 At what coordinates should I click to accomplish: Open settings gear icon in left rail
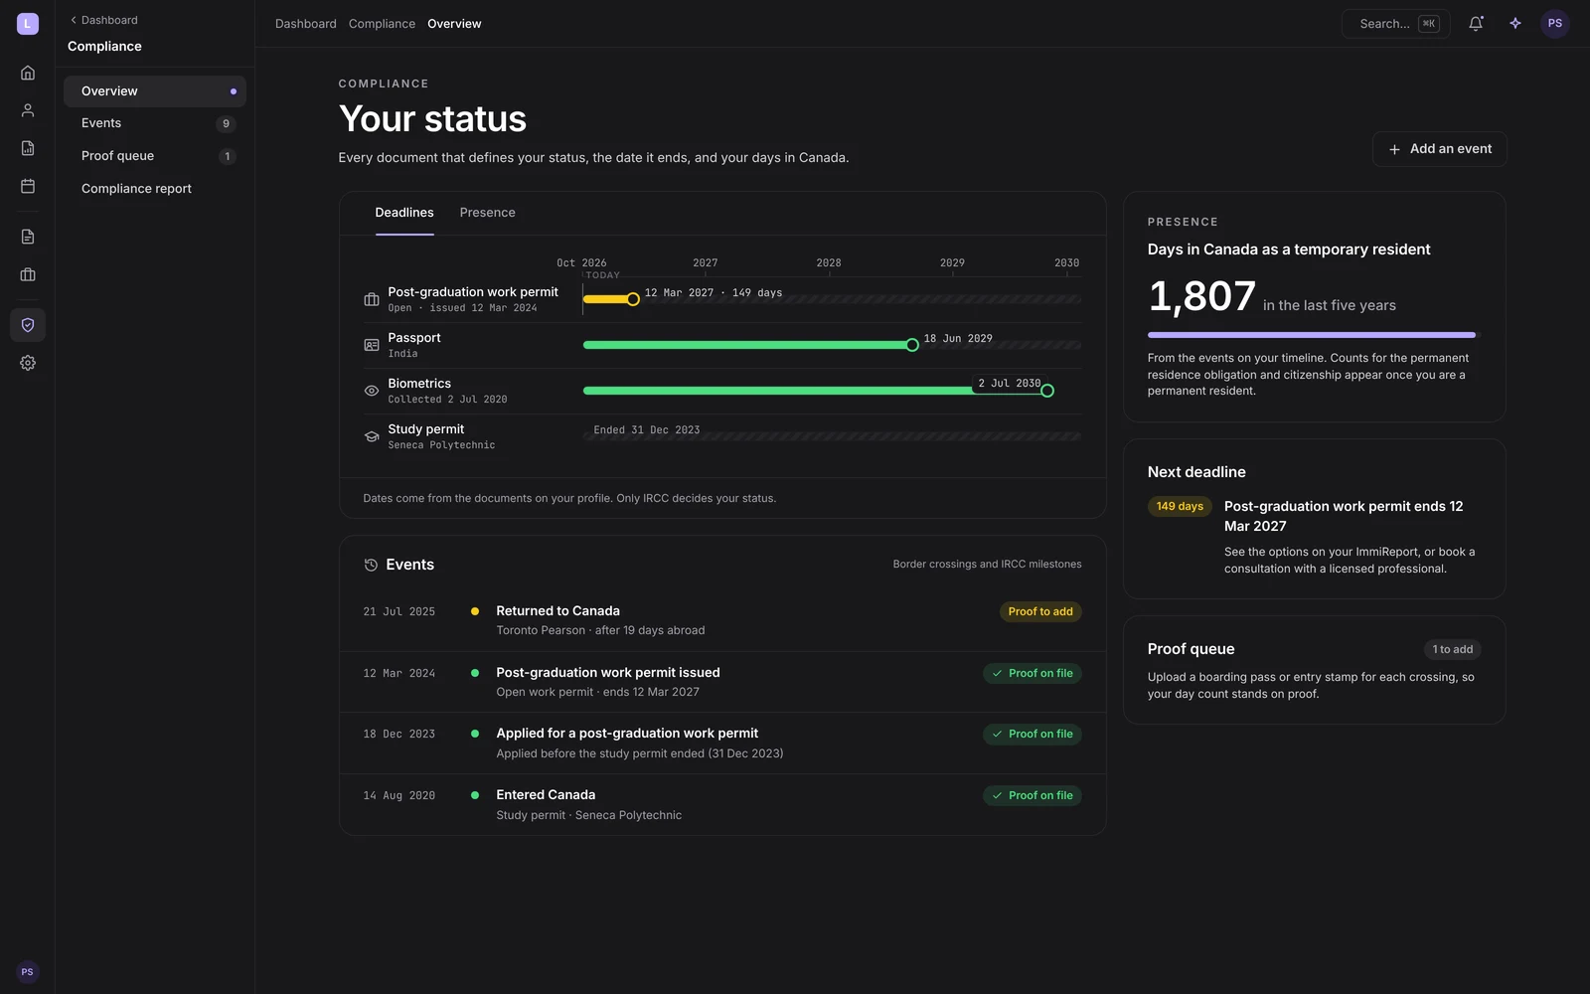click(x=28, y=363)
